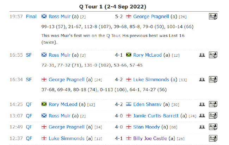Open Luke Simmonds' profile in the 16:34 semifinal
The height and width of the screenshot is (145, 229).
coord(151,80)
